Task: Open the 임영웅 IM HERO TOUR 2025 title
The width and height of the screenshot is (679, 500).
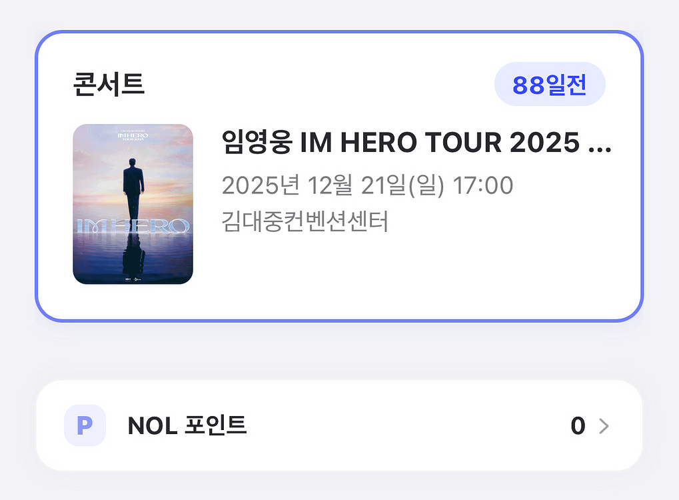Action: pyautogui.click(x=416, y=142)
